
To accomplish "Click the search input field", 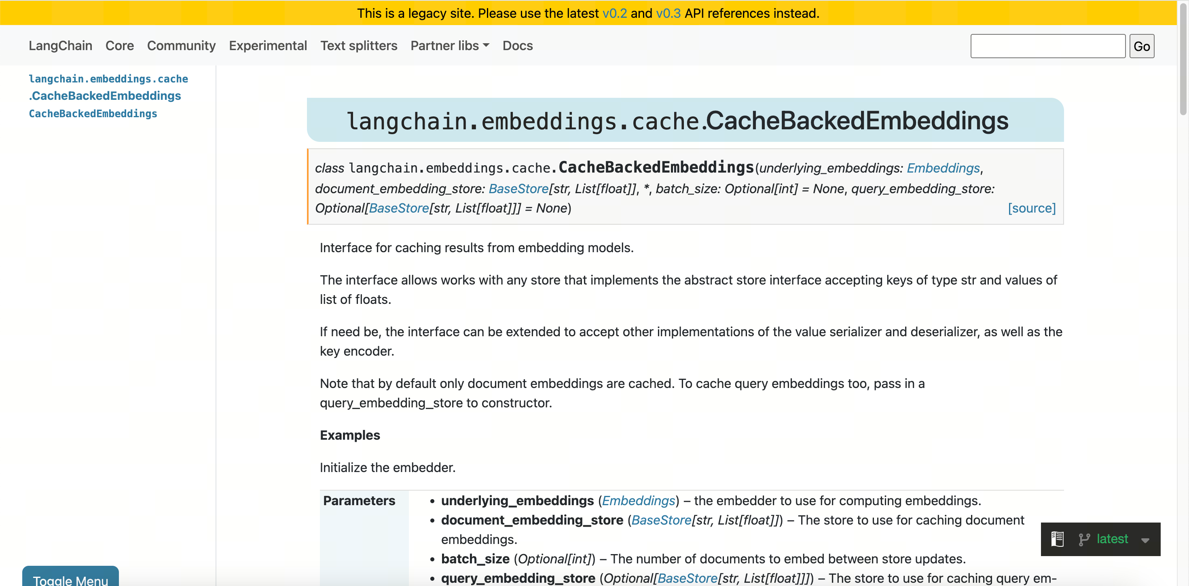I will pyautogui.click(x=1048, y=46).
